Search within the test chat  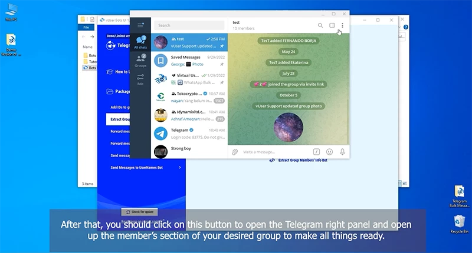coord(320,25)
